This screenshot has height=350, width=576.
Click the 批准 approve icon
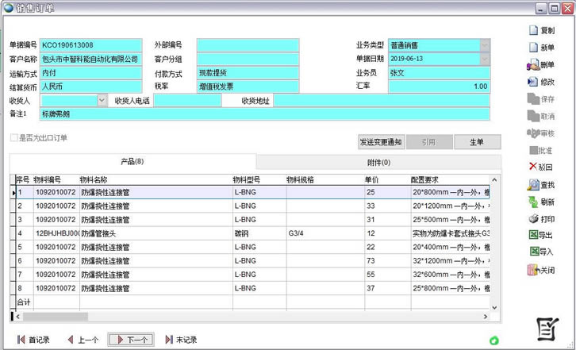[x=534, y=150]
